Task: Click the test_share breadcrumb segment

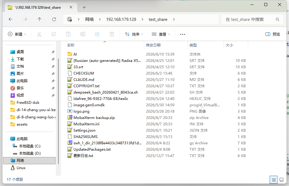Action: 158,19
